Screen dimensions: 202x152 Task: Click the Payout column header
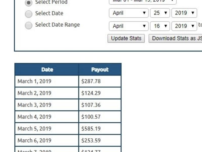[100, 70]
